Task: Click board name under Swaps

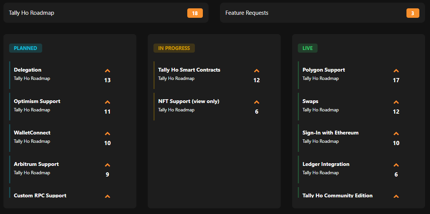Action: tap(321, 110)
